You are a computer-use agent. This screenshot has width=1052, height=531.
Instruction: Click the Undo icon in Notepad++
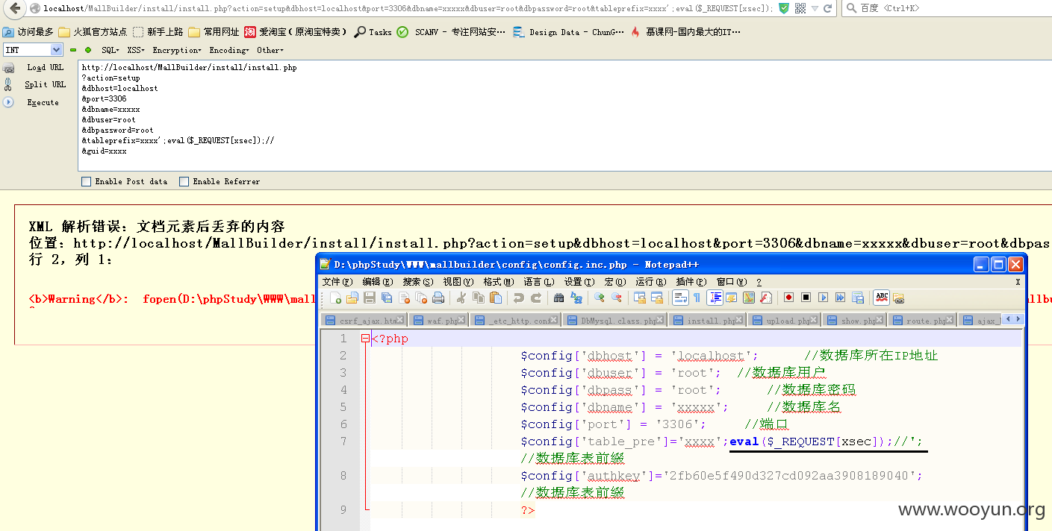pos(519,298)
